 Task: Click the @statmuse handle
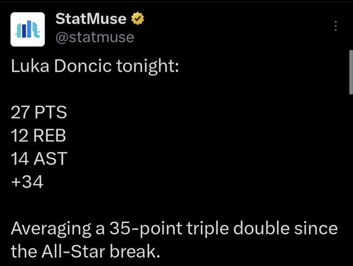[x=95, y=37]
